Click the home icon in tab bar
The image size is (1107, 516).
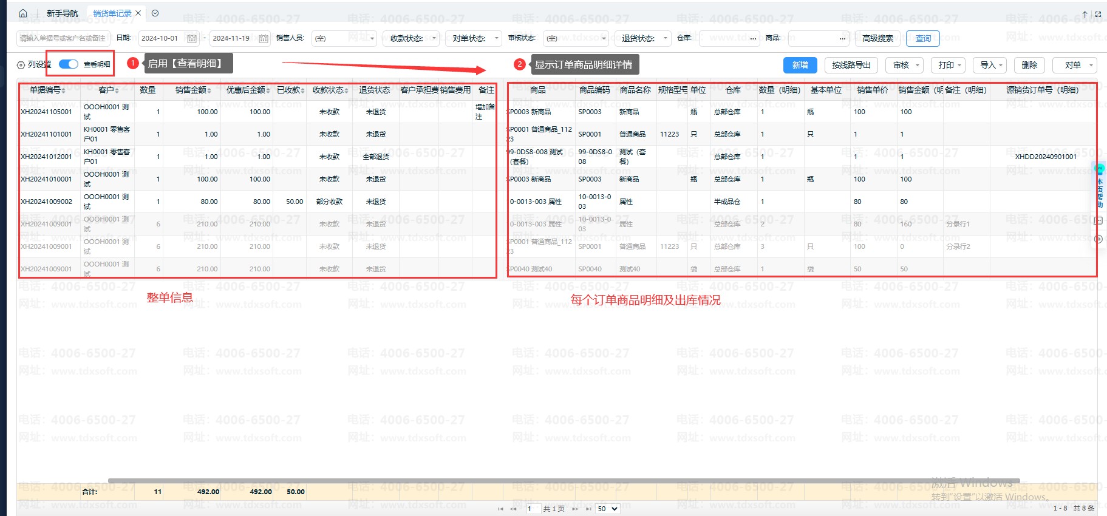coord(23,13)
